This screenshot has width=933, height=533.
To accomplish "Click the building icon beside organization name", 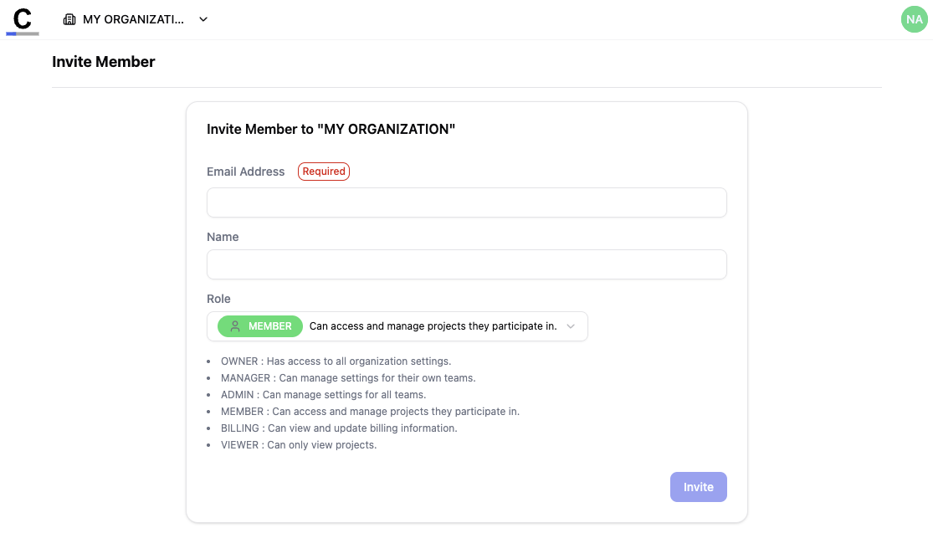I will [68, 18].
